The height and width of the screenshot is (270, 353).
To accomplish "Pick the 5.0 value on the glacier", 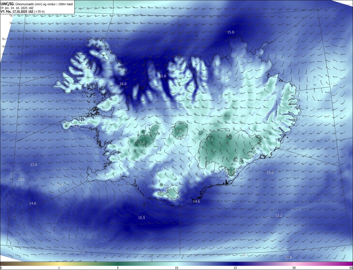I will click(142, 143).
